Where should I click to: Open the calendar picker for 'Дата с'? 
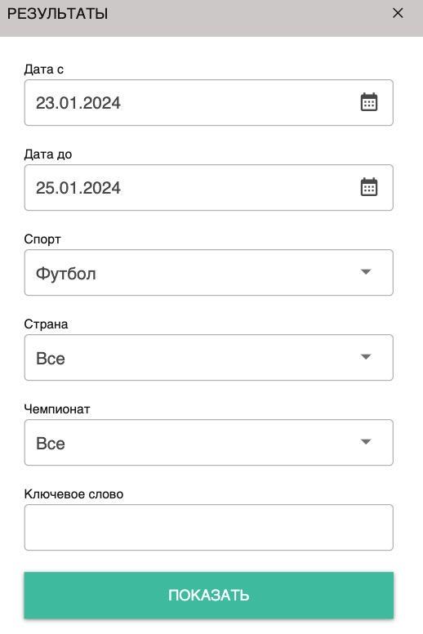tap(368, 102)
